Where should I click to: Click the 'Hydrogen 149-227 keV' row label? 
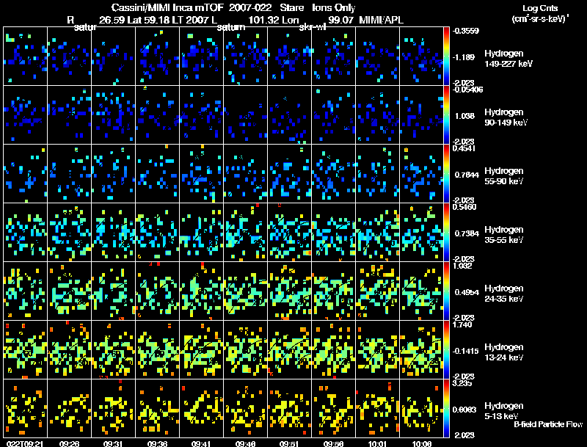508,59
